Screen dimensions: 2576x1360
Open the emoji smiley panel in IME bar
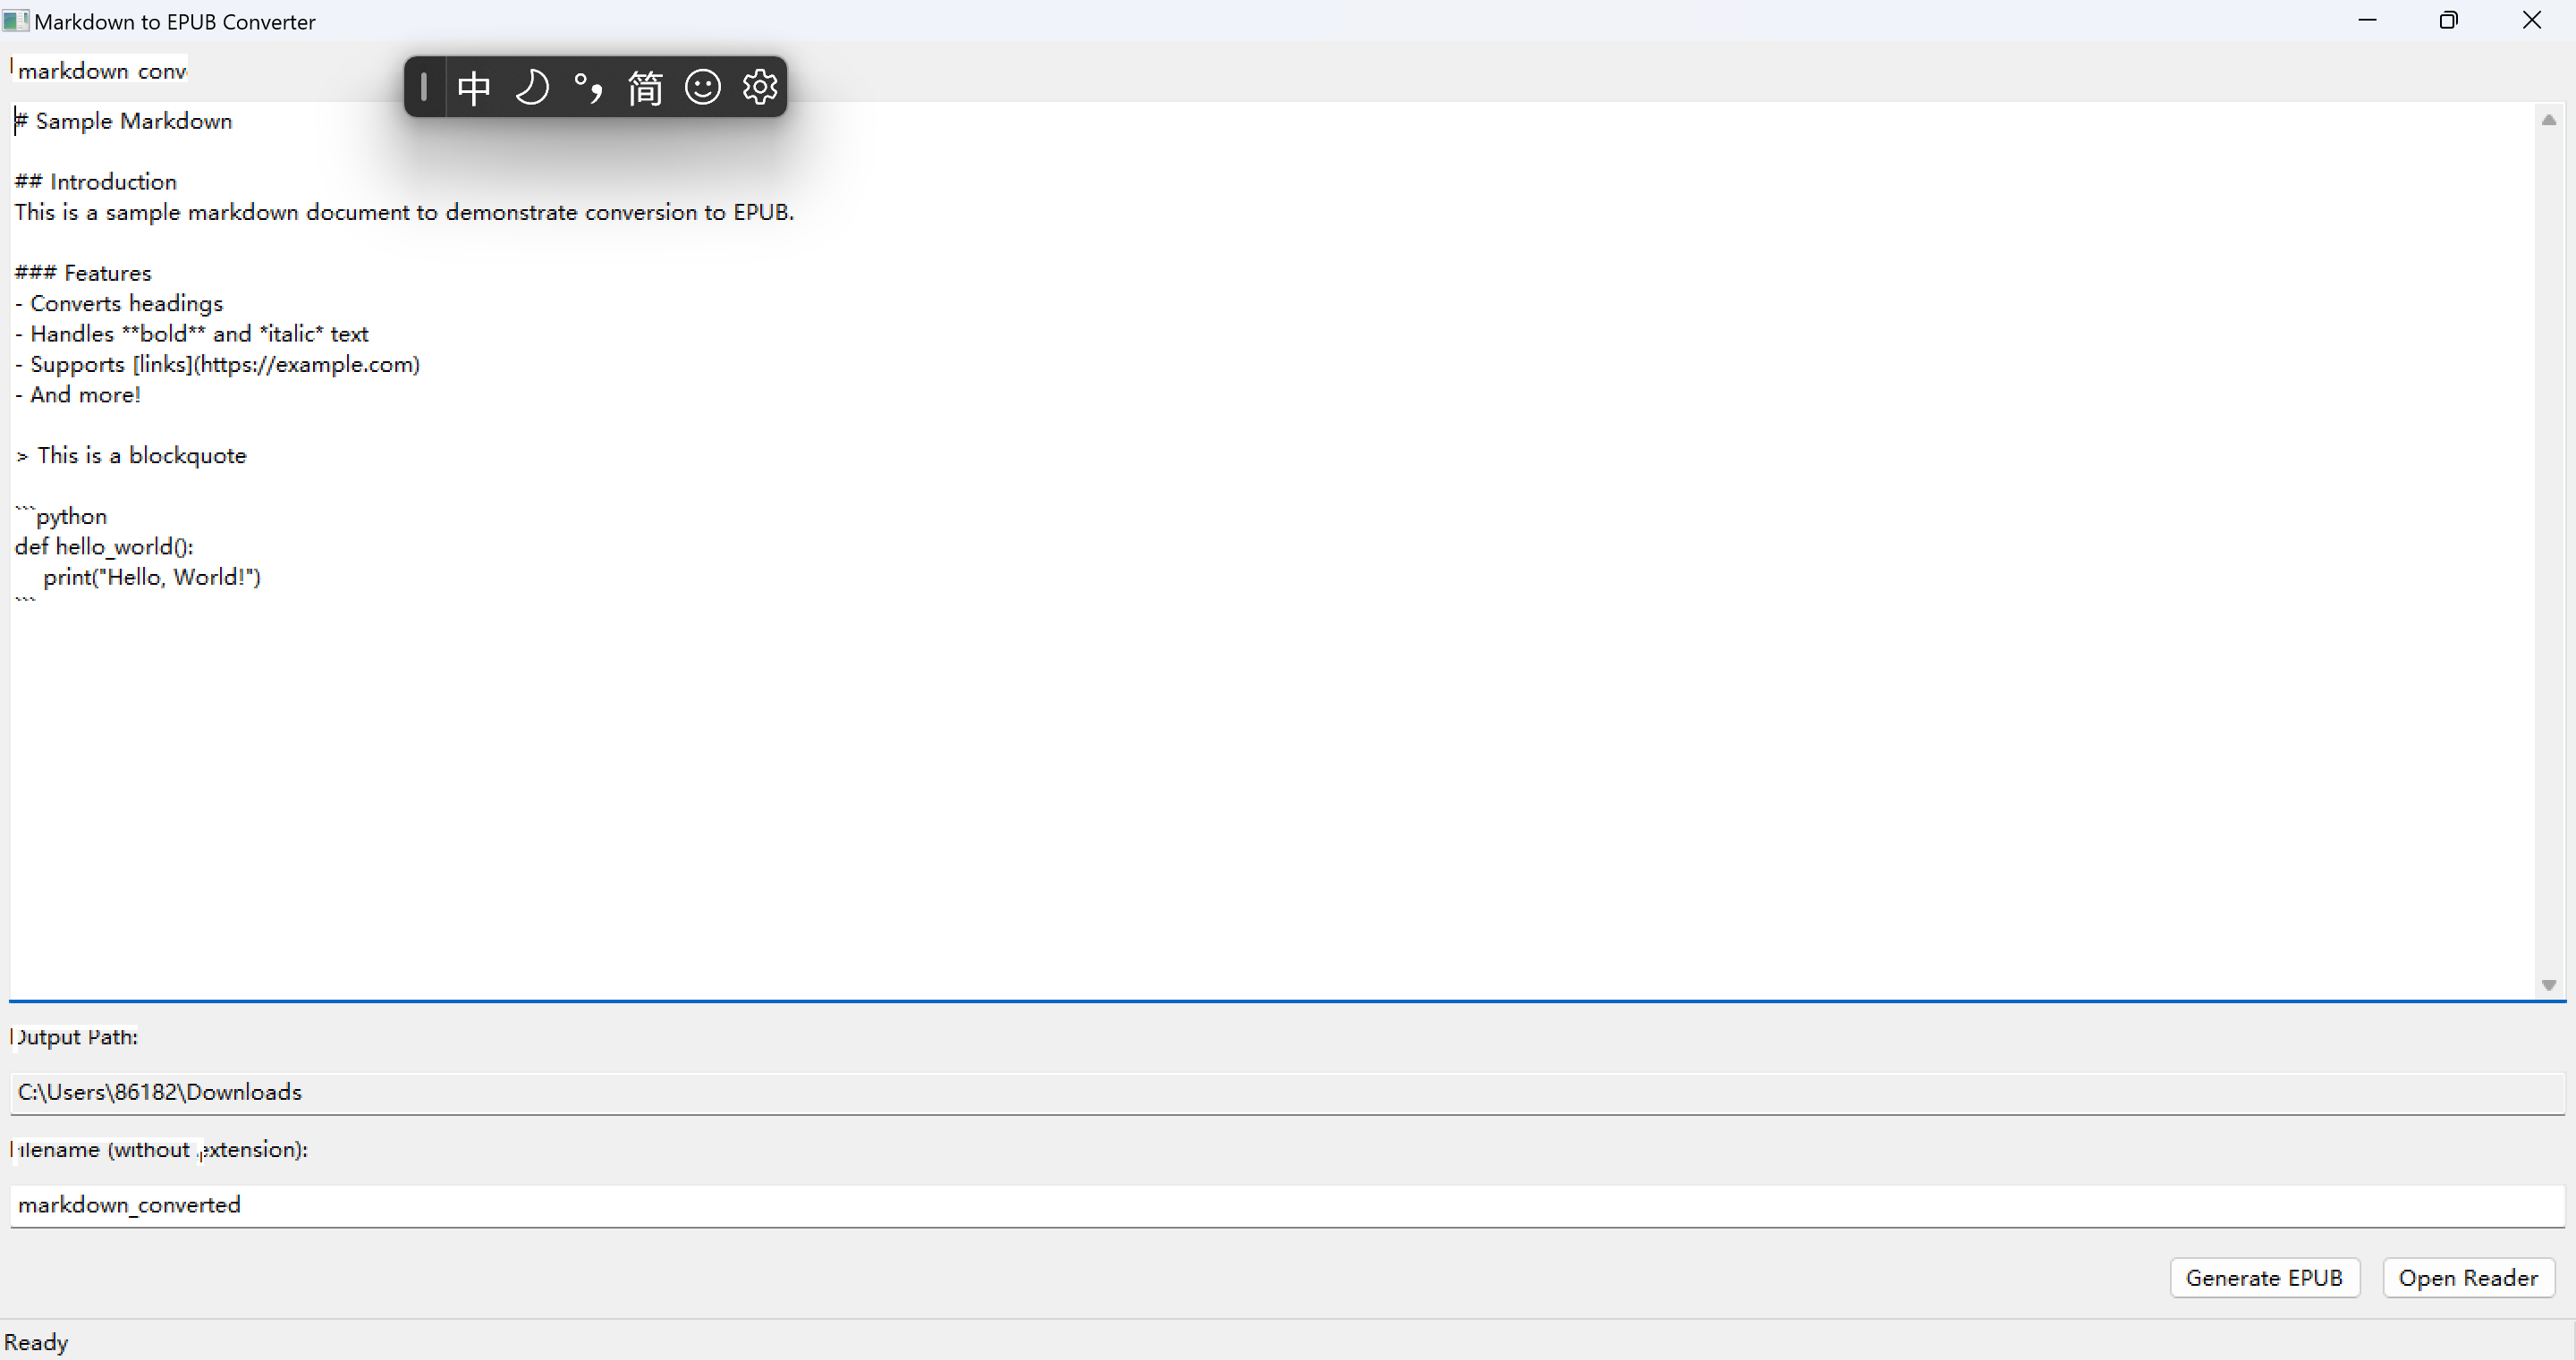[x=702, y=88]
